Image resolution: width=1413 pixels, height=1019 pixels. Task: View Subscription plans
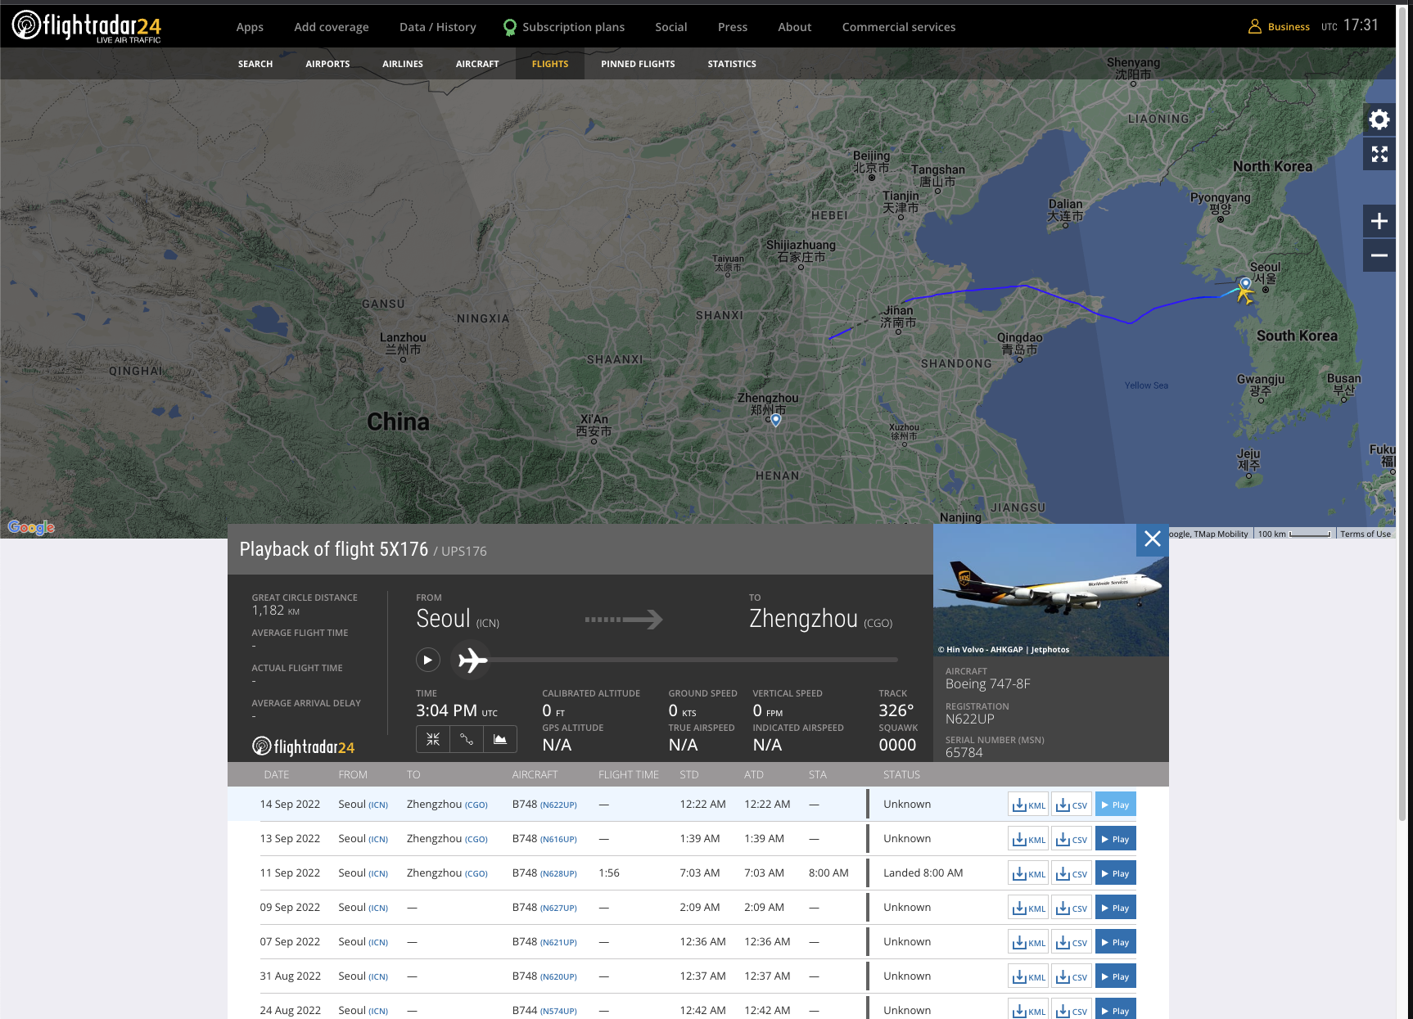tap(564, 27)
